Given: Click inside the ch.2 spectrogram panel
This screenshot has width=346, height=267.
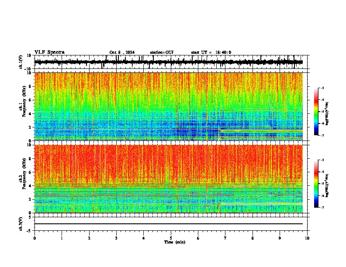Looking at the screenshot, I should pyautogui.click(x=169, y=179).
